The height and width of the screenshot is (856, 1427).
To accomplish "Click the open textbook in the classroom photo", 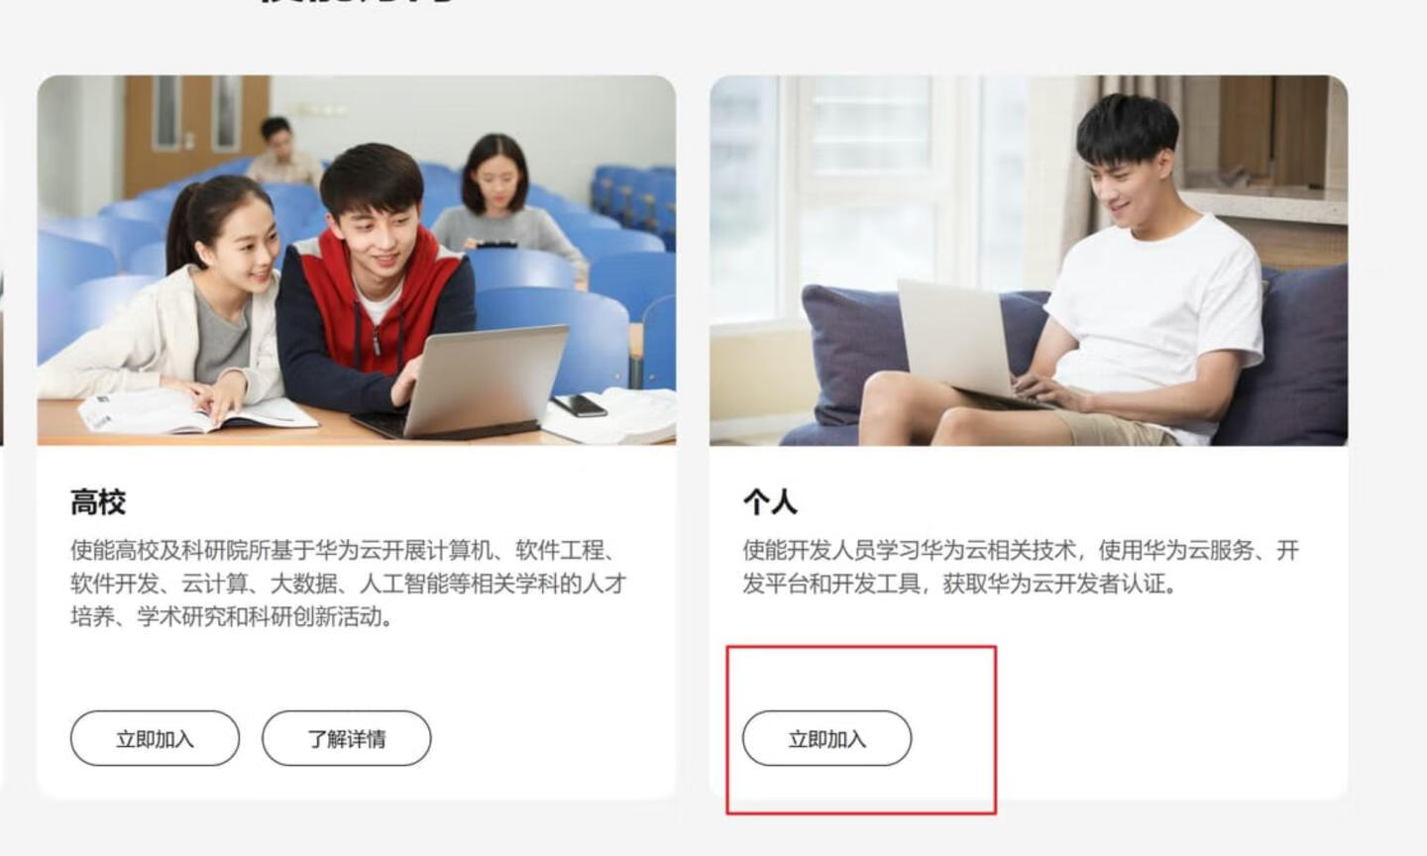I will pyautogui.click(x=198, y=410).
